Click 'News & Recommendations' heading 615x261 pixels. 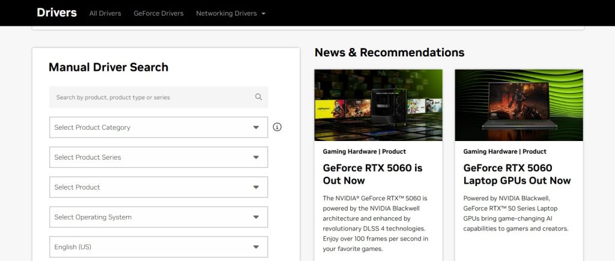tap(389, 52)
